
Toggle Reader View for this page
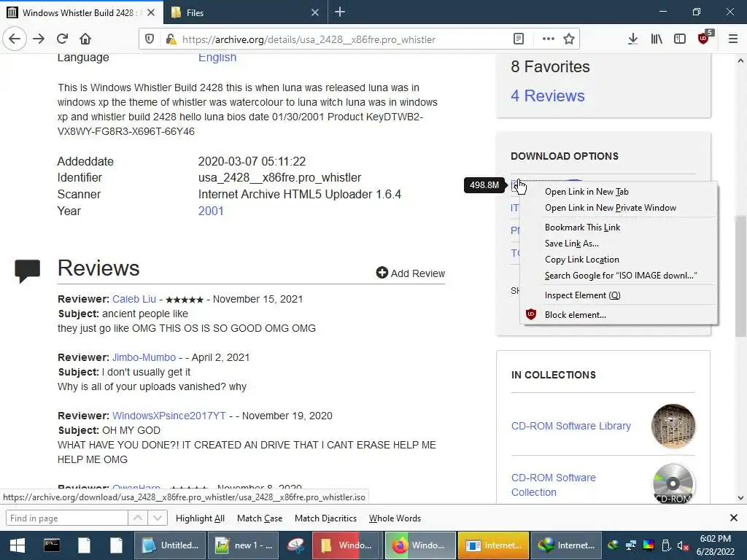tap(519, 39)
